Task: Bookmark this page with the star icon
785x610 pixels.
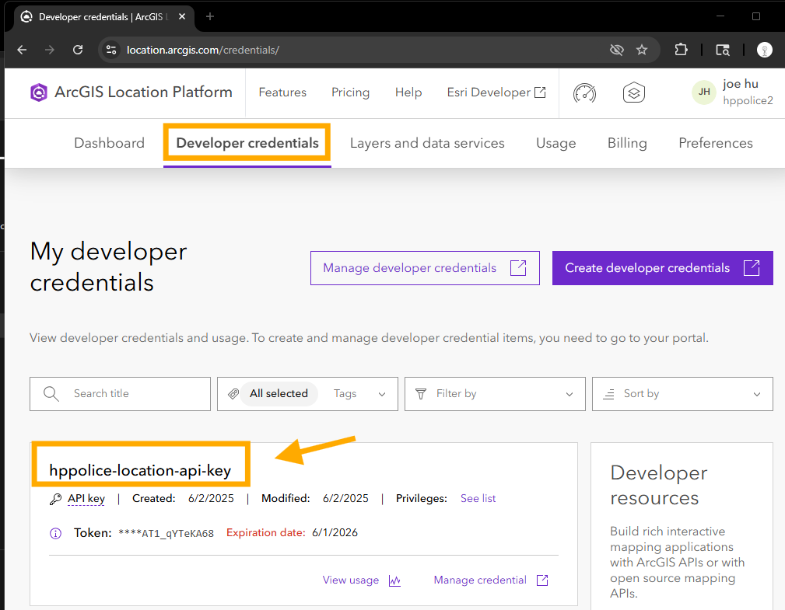Action: pos(642,50)
